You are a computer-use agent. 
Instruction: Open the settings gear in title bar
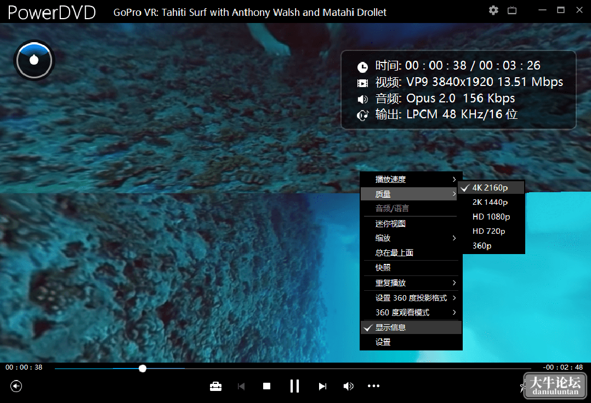click(493, 10)
